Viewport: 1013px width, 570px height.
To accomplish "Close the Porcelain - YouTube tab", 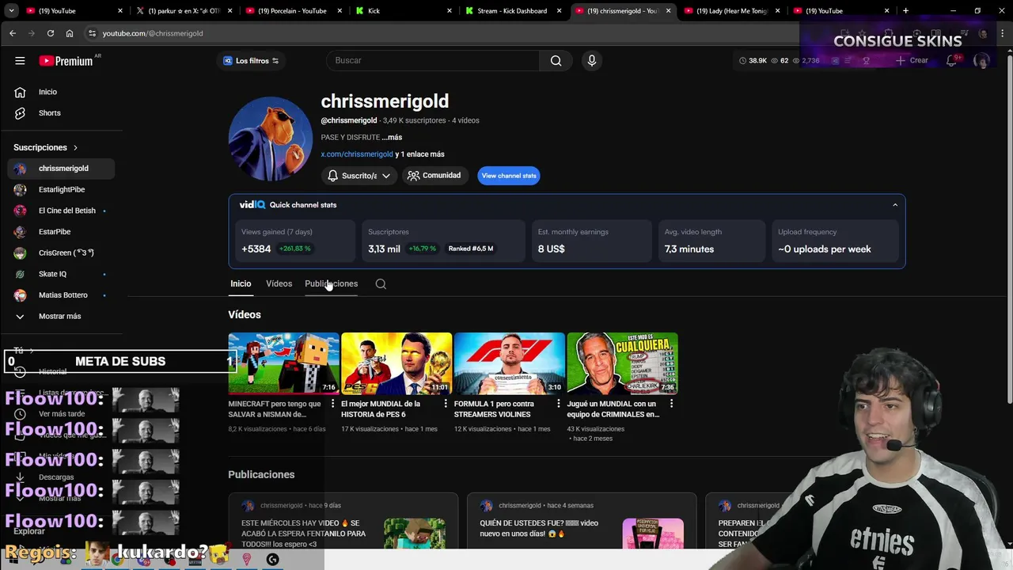I will point(340,11).
